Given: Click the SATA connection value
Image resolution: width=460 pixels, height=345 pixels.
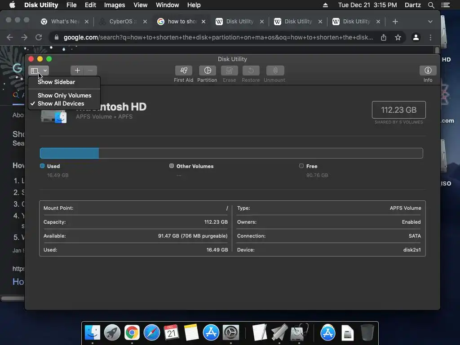Looking at the screenshot, I should [415, 236].
